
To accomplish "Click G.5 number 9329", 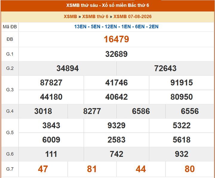I will coord(116,126).
